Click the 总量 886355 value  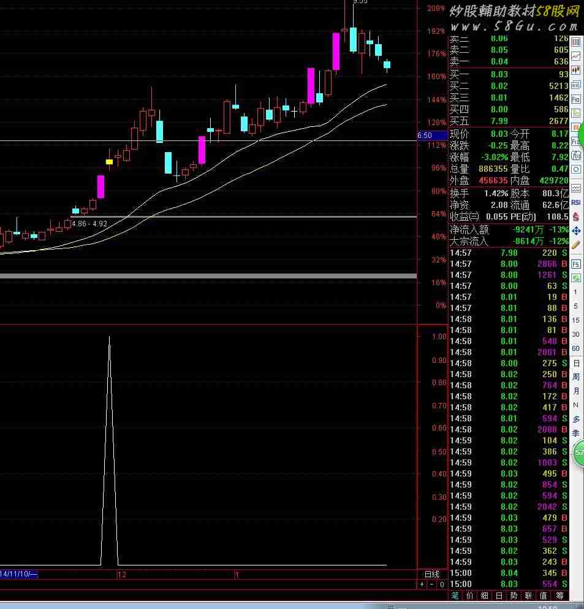(x=493, y=169)
